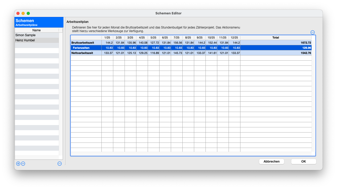Select Bruttoarbeitszeit cell 156.56
This screenshot has height=189, width=337.
(177, 43)
